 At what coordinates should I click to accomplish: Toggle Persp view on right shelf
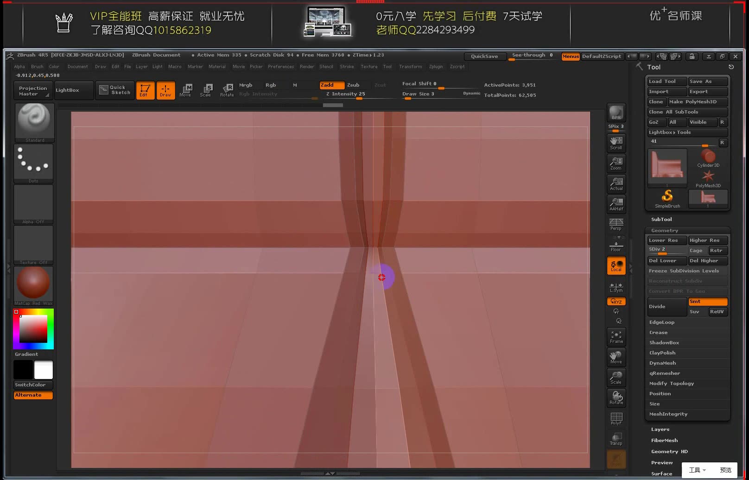point(616,224)
